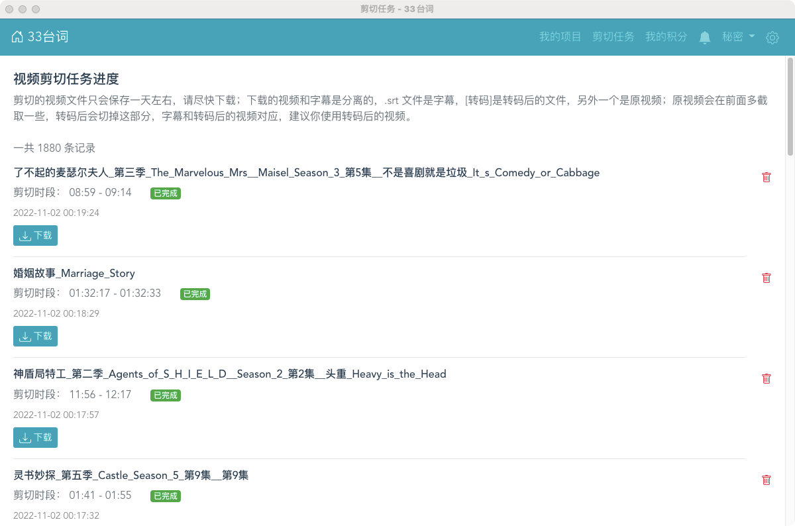795x526 pixels.
Task: Open the notifications bell icon
Action: click(705, 37)
